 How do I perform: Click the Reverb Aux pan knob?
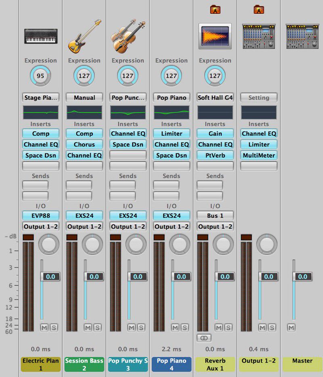tap(223, 244)
